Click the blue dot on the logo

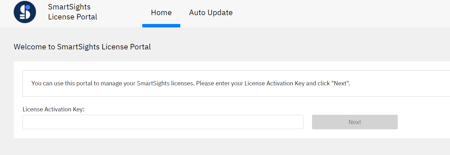tap(28, 8)
